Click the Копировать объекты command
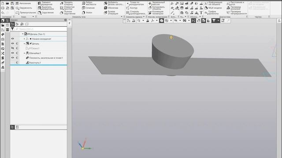The height and width of the screenshot is (158, 282). pyautogui.click(x=156, y=8)
